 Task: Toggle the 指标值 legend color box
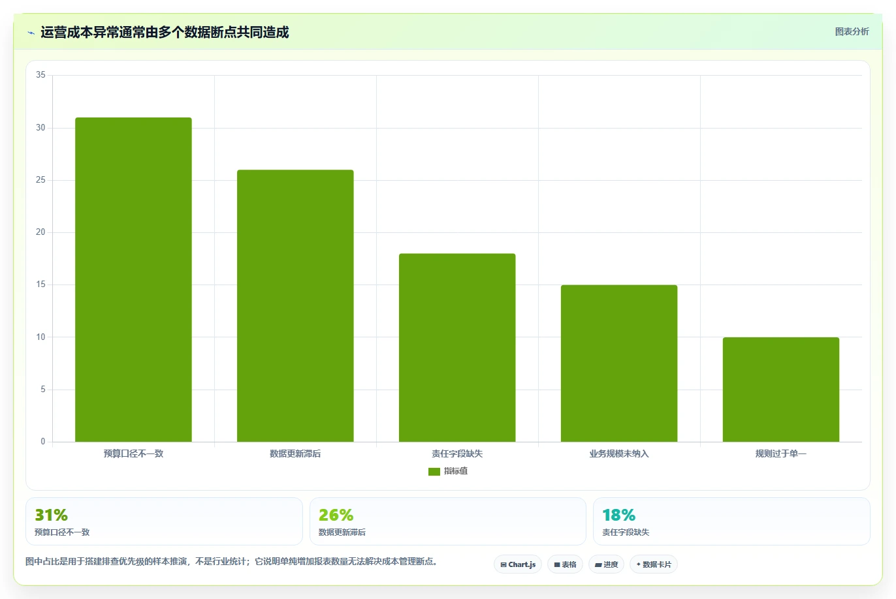pos(434,471)
